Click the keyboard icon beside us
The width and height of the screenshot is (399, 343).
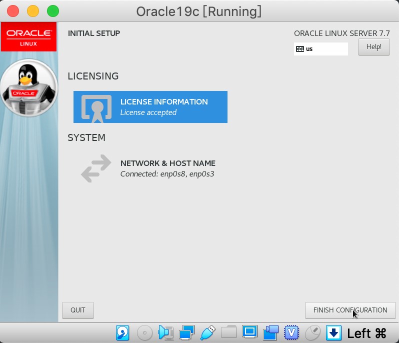coord(300,49)
